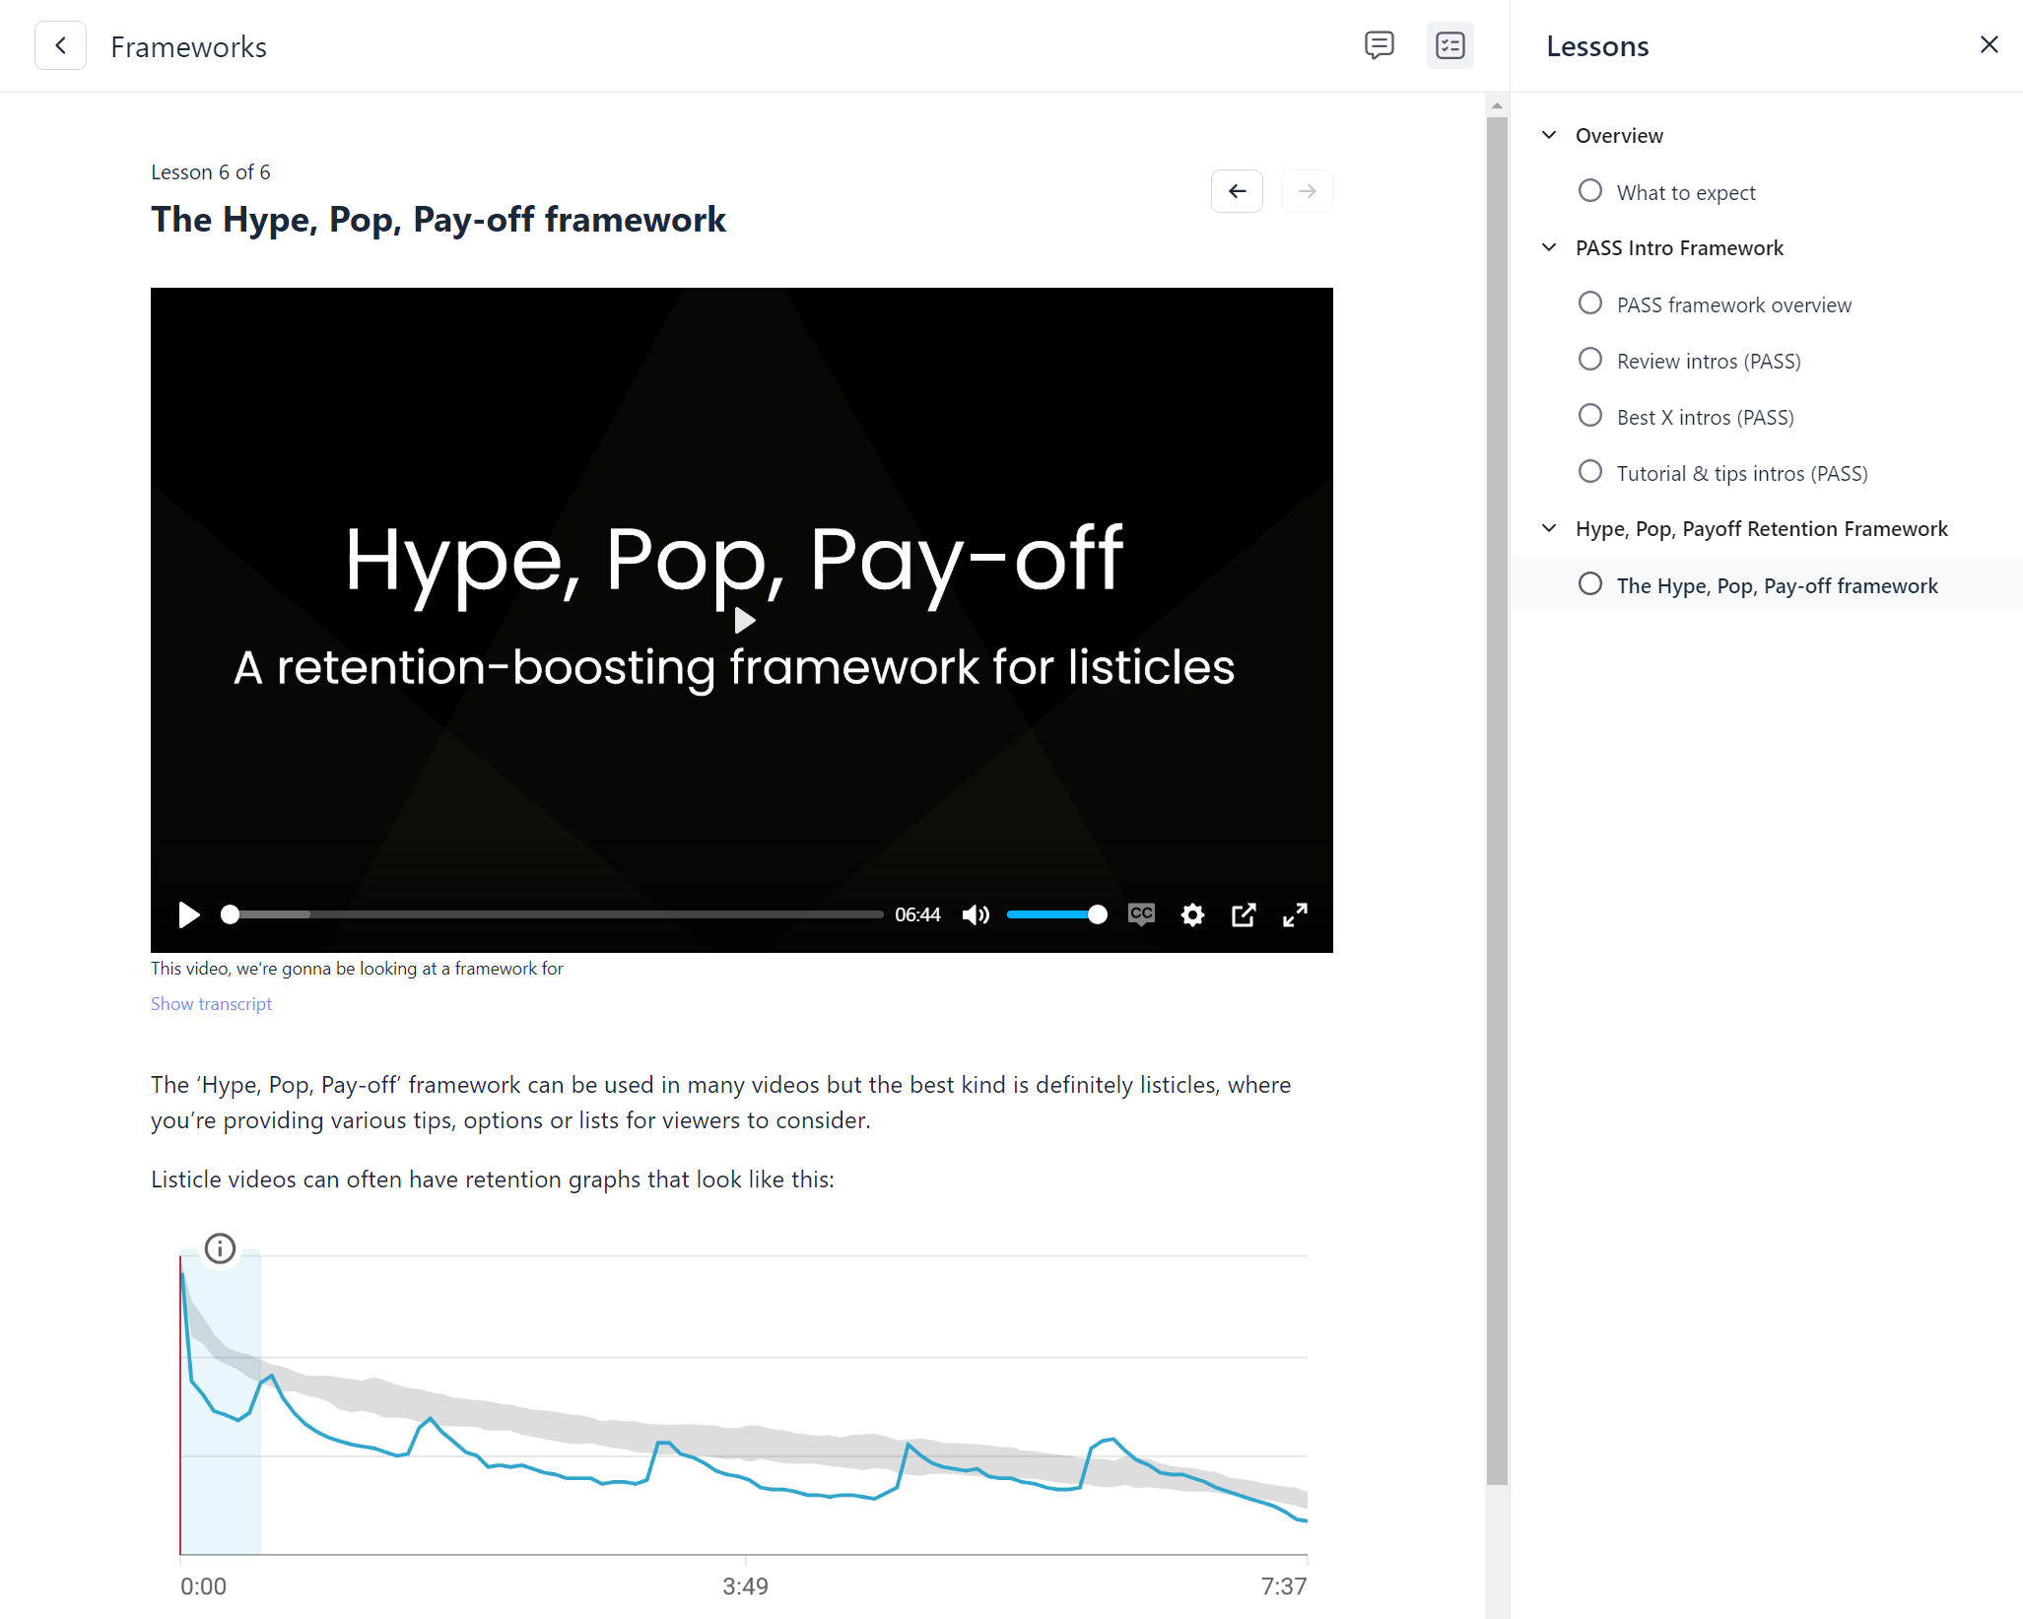
Task: Open 'Tutorial & tips intros (PASS)' lesson
Action: (x=1742, y=473)
